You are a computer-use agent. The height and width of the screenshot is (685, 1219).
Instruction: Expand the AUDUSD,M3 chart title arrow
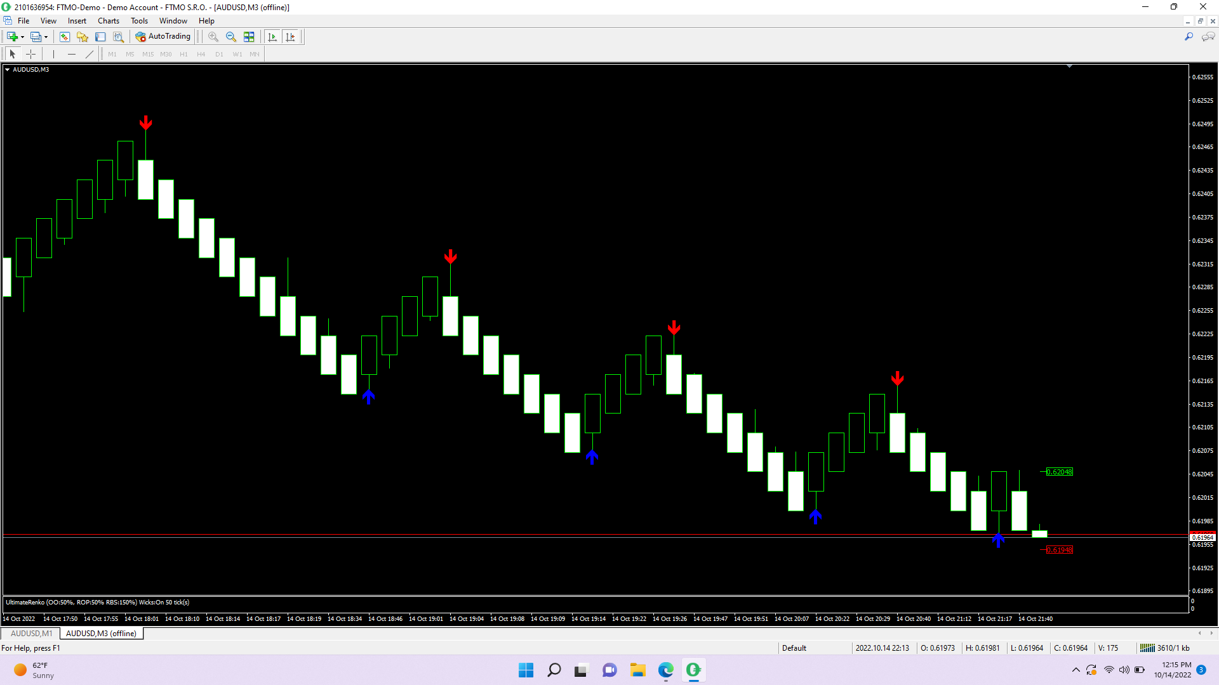[7, 70]
